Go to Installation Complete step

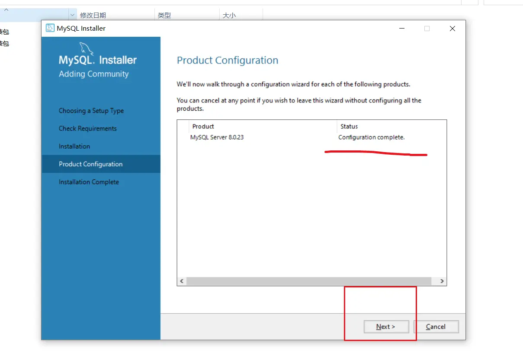[89, 182]
